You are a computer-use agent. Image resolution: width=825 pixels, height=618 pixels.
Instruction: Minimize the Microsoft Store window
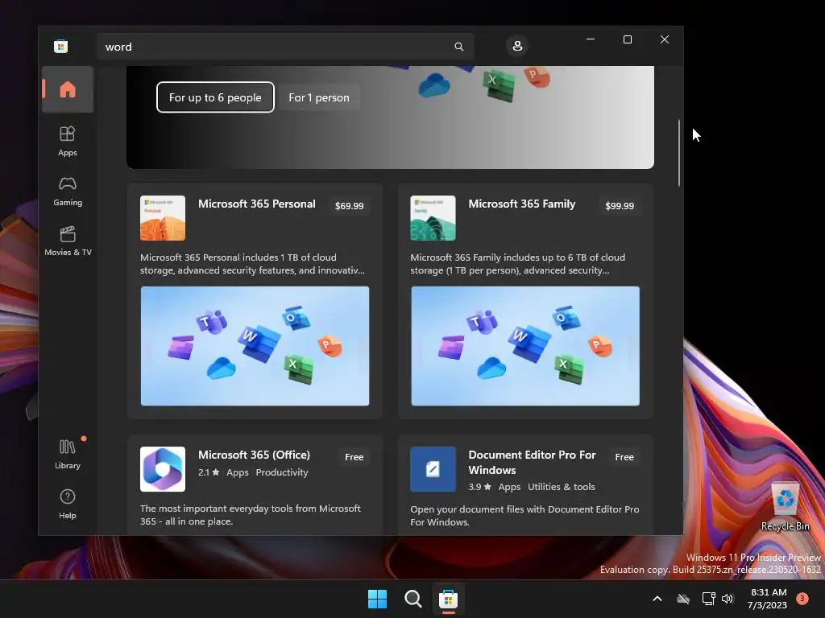click(591, 39)
